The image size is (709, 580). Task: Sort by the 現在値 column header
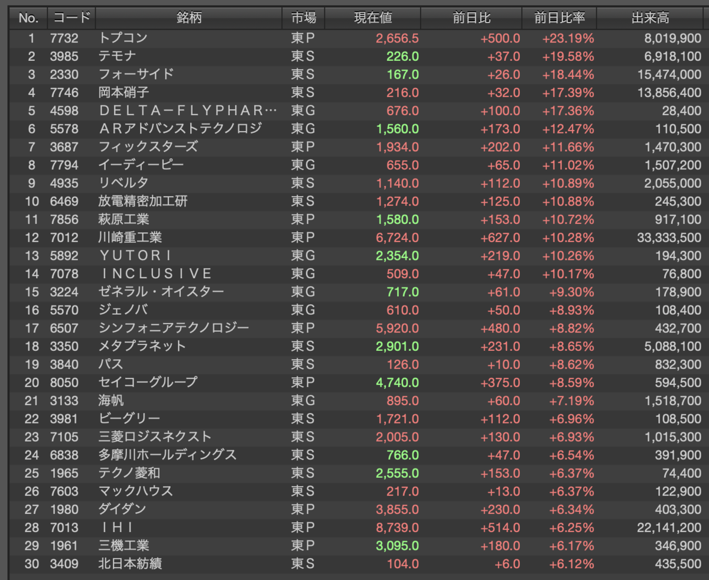pos(373,18)
